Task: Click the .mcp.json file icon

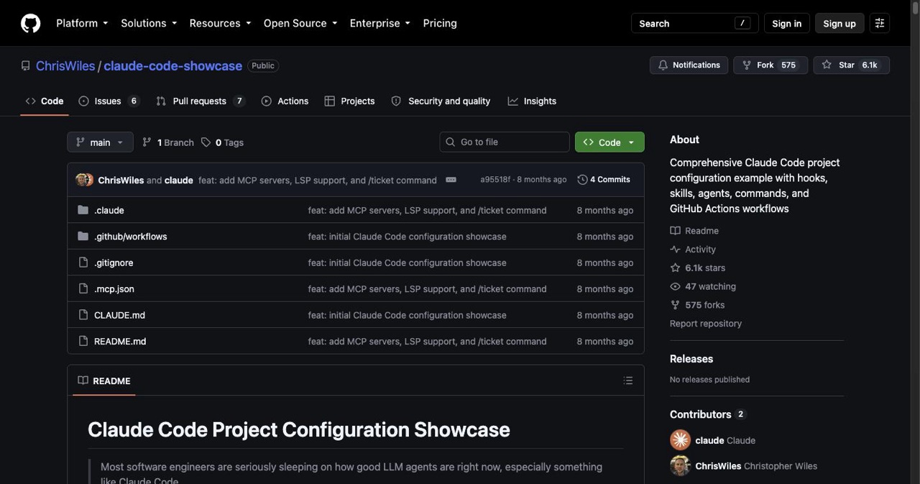Action: click(83, 289)
